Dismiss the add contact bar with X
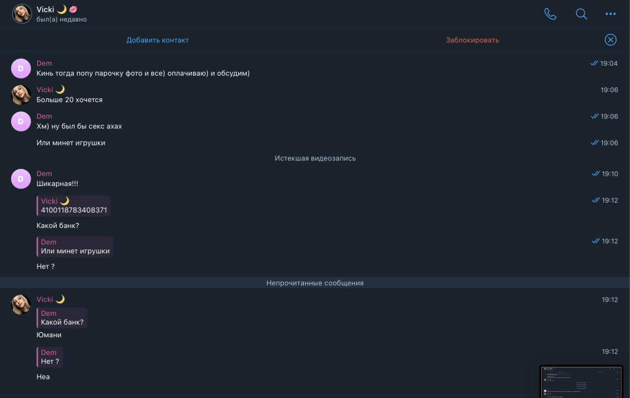The width and height of the screenshot is (630, 398). (x=610, y=40)
